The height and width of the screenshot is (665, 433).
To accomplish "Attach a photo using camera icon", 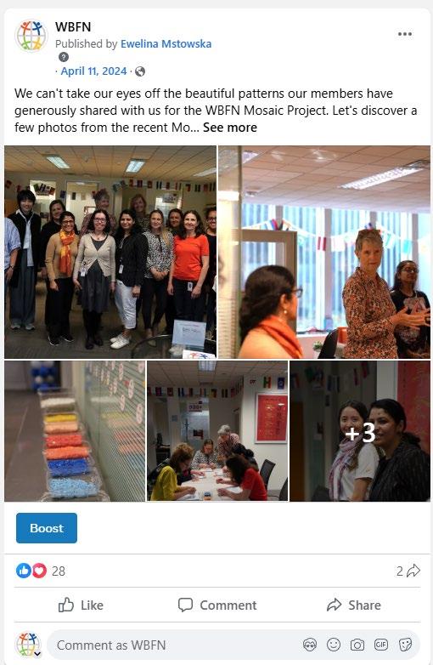I will (357, 645).
